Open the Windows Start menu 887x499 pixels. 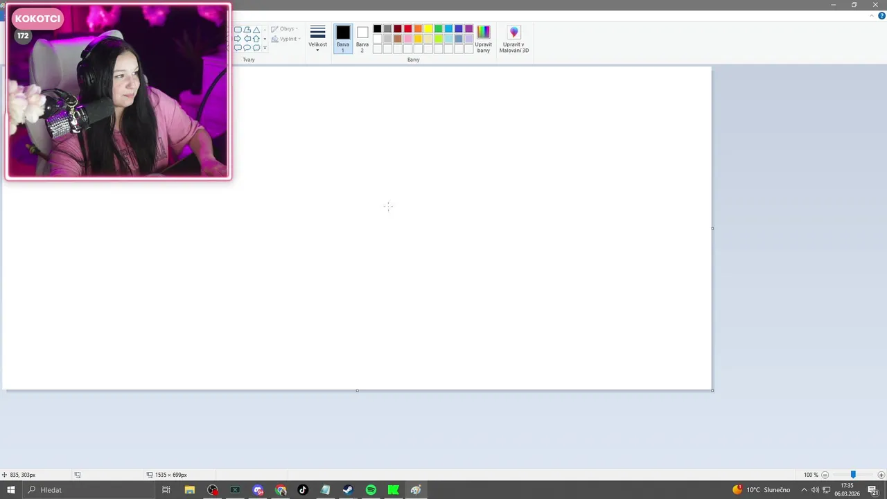tap(11, 490)
